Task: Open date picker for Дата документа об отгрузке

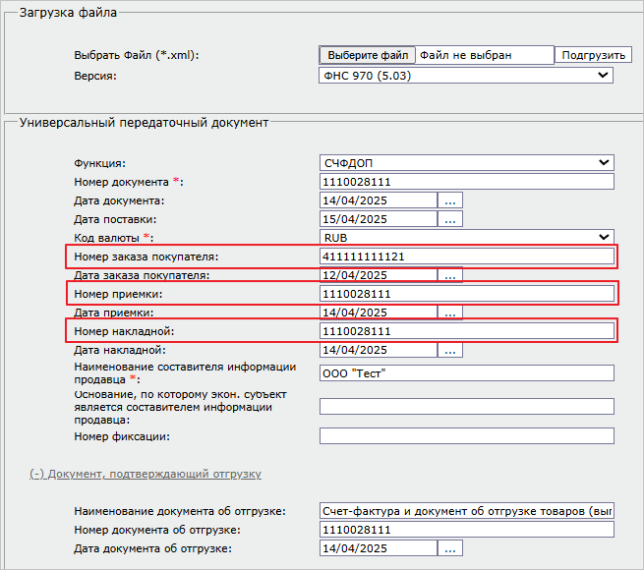Action: pos(450,548)
